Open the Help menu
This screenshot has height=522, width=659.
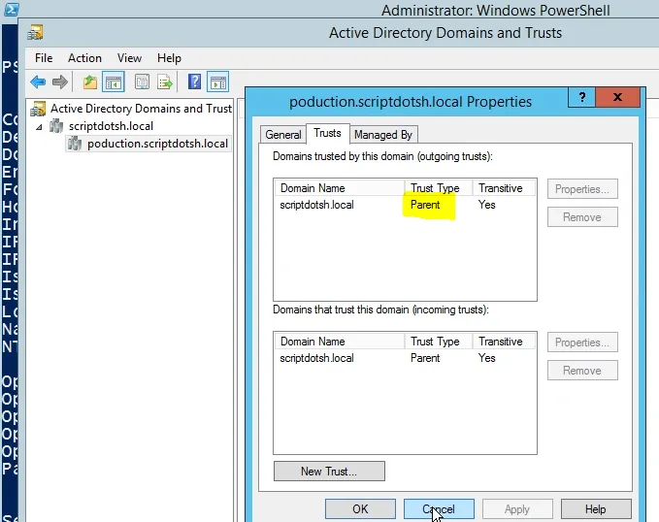point(169,58)
